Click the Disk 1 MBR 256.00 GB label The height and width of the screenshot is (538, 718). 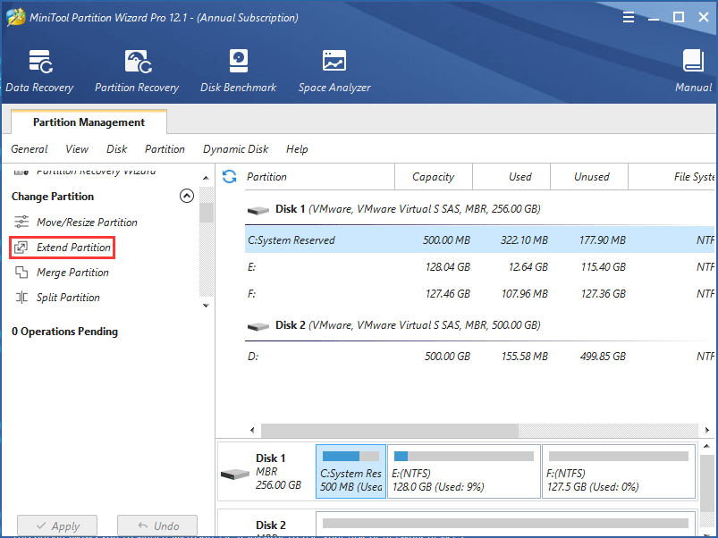tap(278, 471)
